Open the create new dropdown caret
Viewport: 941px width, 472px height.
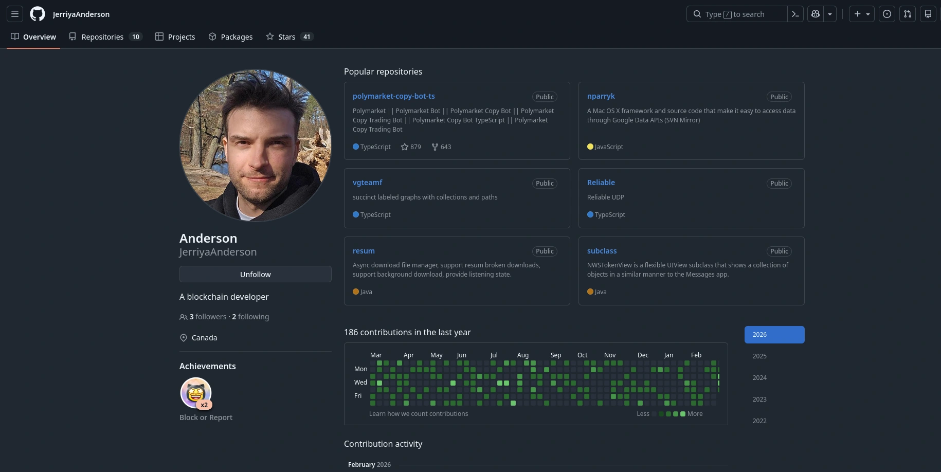point(868,14)
